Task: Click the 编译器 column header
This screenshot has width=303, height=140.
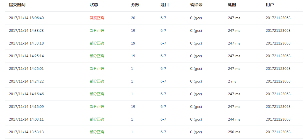Action: [x=196, y=5]
